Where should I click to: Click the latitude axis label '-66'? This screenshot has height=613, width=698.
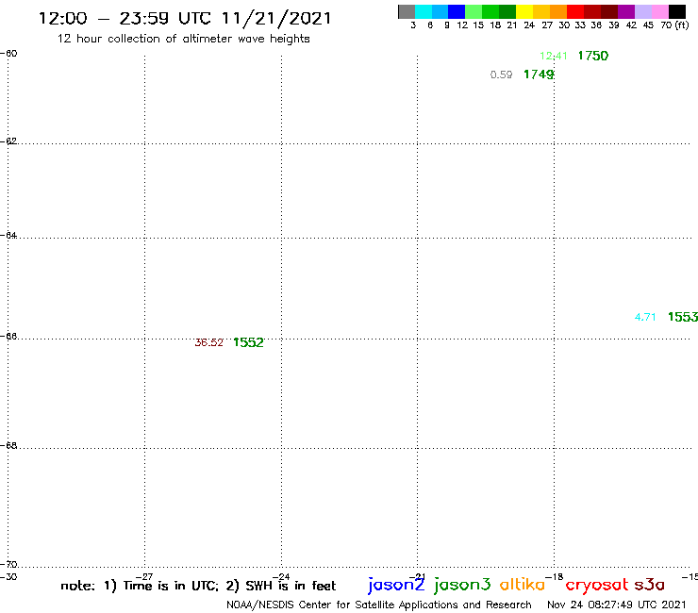[x=8, y=336]
